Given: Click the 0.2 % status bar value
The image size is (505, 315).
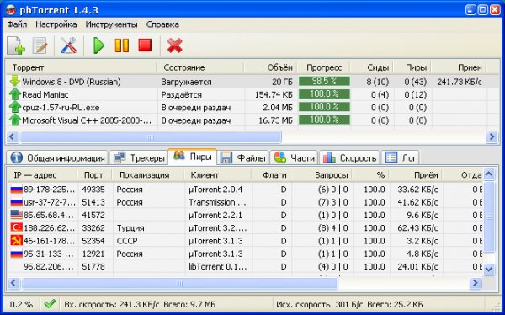Looking at the screenshot, I should pos(21,304).
